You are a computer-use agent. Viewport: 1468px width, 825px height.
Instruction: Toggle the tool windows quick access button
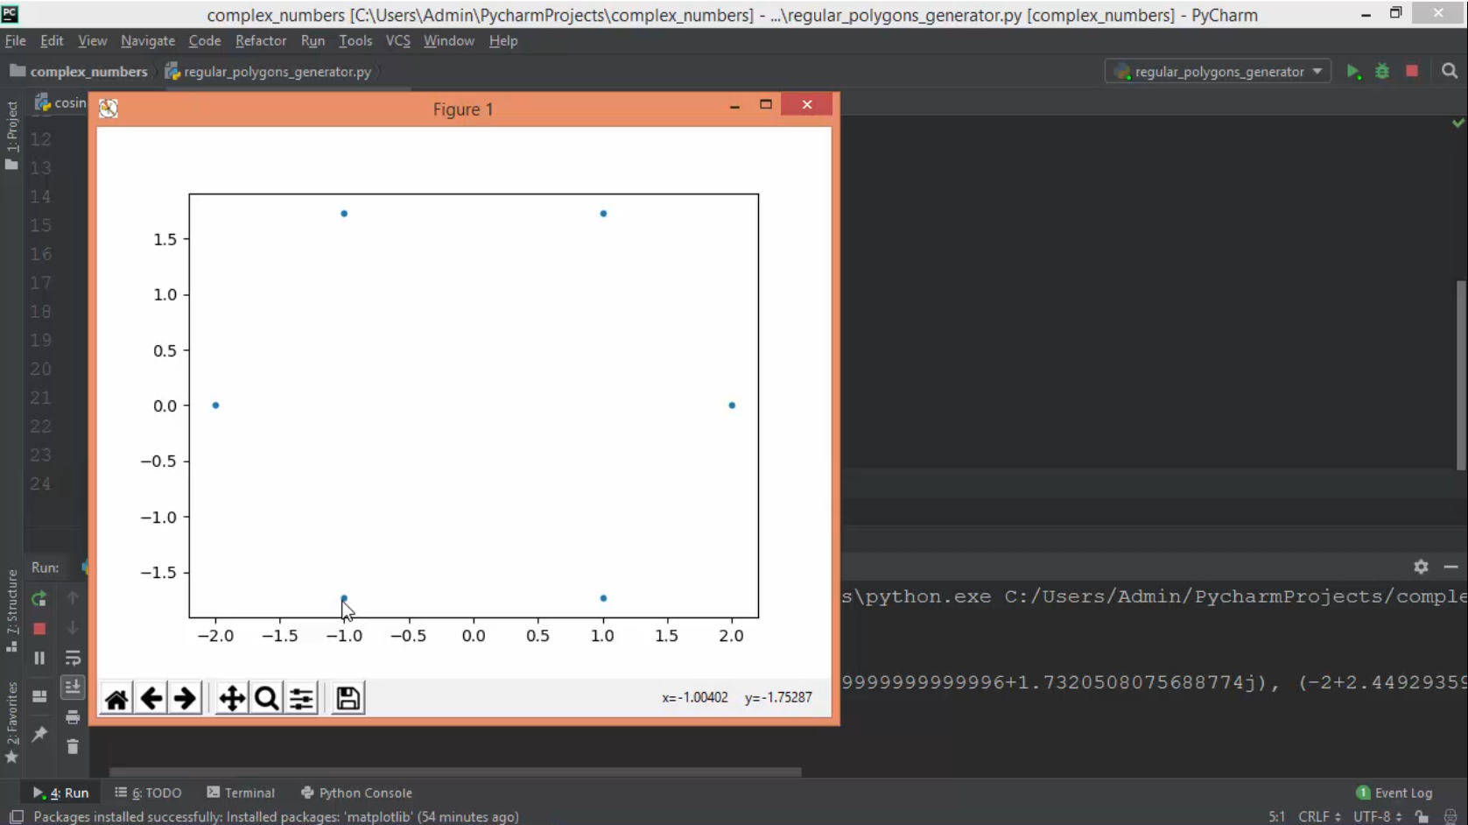pos(16,816)
